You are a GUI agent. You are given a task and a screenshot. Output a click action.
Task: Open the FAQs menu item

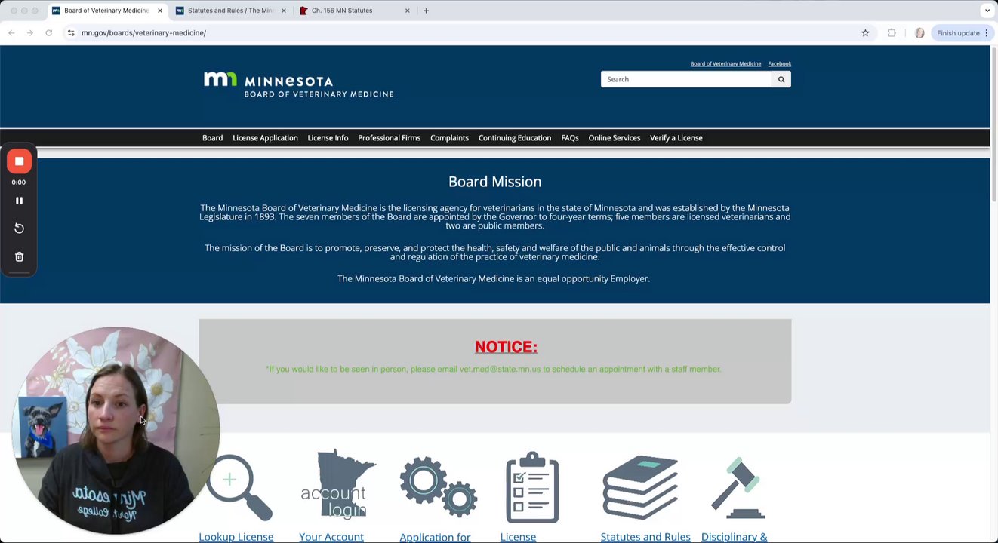pos(570,138)
